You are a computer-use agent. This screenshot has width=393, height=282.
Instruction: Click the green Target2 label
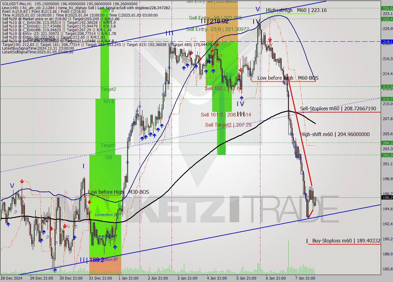[x=108, y=89]
